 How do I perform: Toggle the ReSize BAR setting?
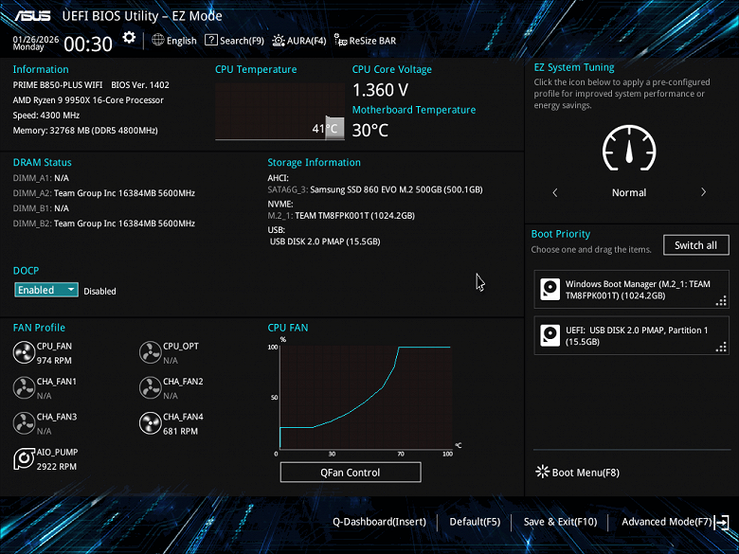click(x=365, y=41)
